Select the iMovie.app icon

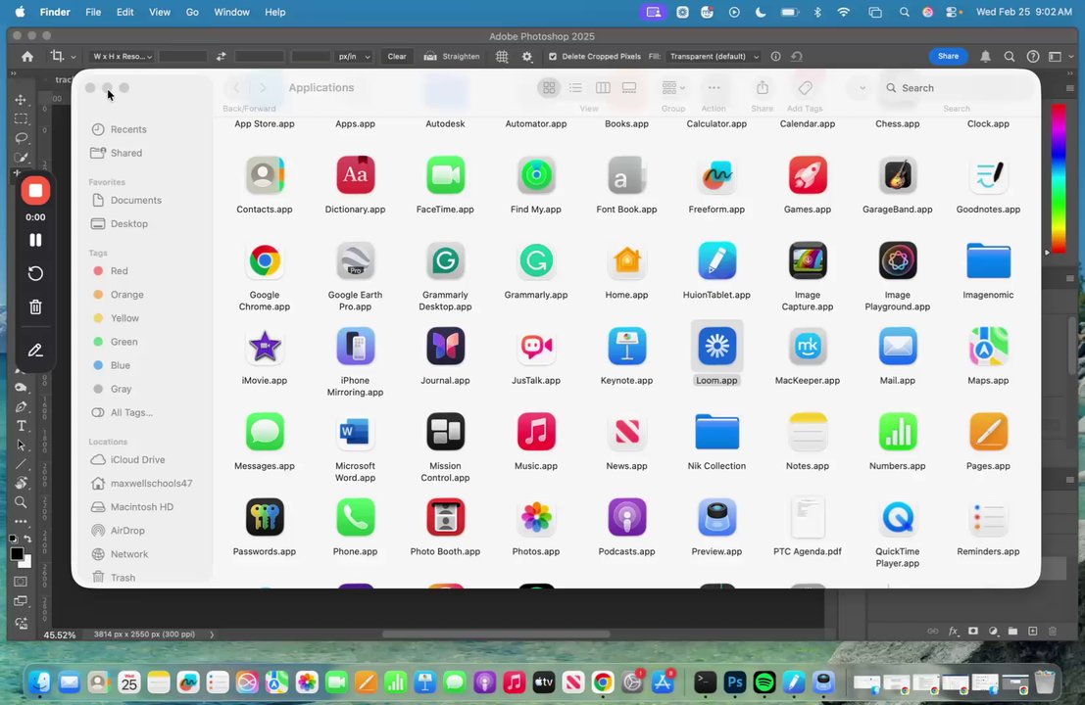point(265,347)
